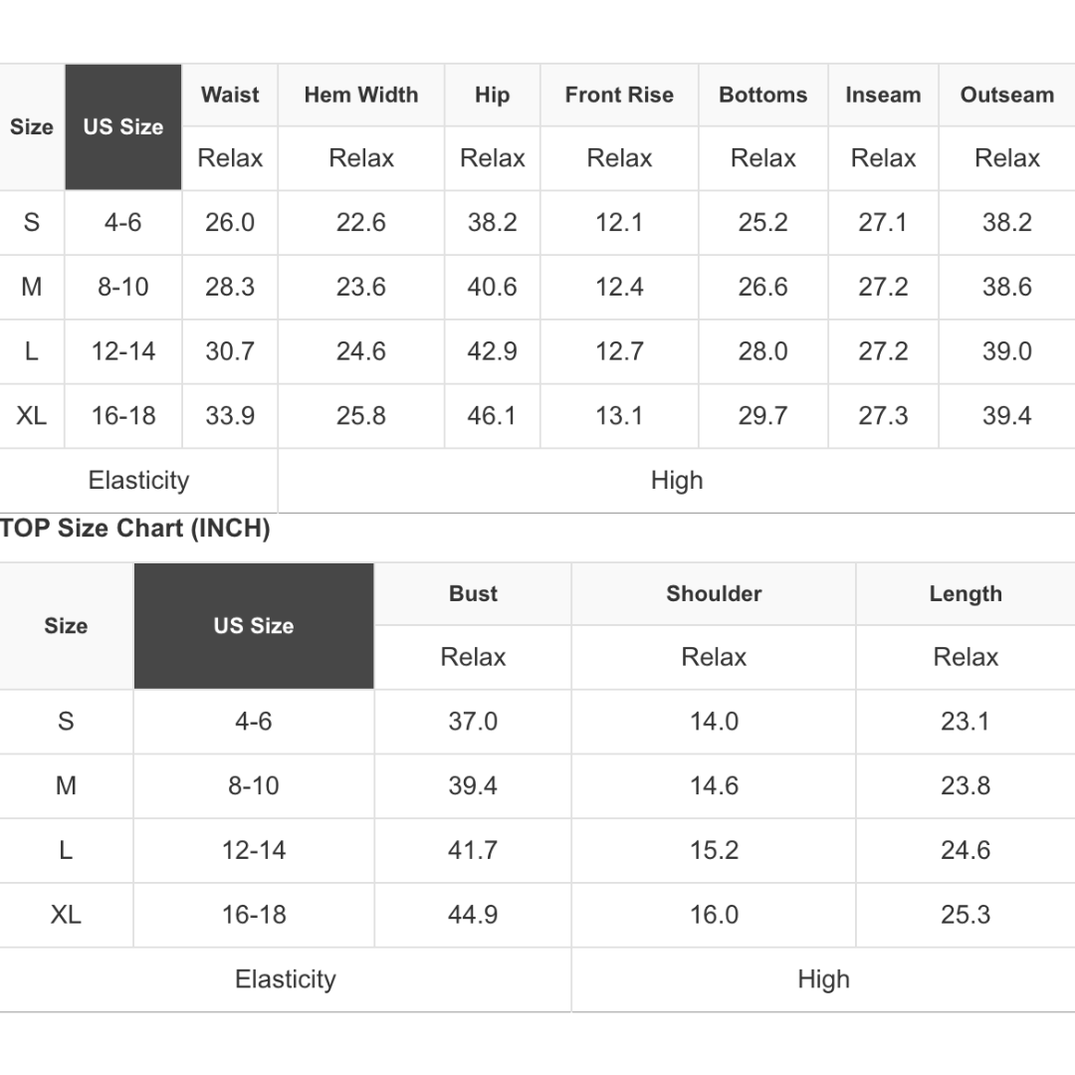Click the dark US Size header in bottoms table
This screenshot has height=1075, width=1075.
tap(123, 126)
